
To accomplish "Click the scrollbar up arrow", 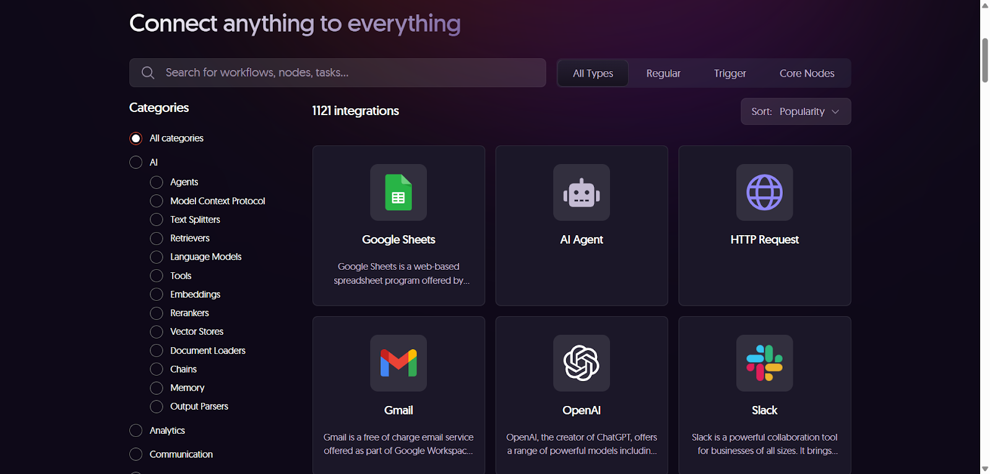I will click(x=985, y=5).
